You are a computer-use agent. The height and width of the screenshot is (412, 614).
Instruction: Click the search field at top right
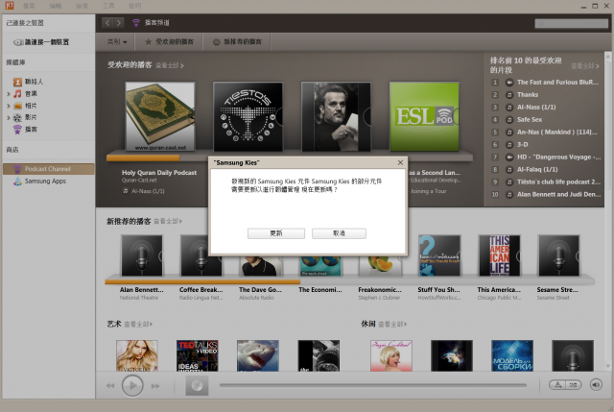(572, 23)
